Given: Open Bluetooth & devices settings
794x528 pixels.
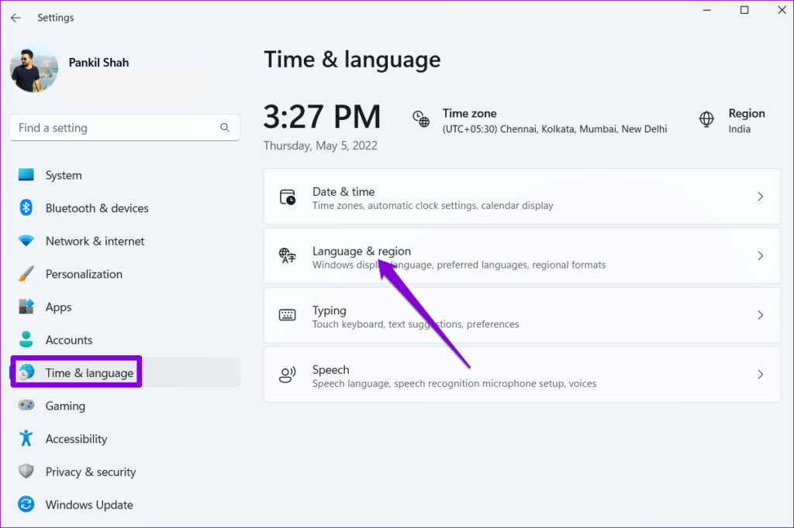Looking at the screenshot, I should click(x=26, y=207).
